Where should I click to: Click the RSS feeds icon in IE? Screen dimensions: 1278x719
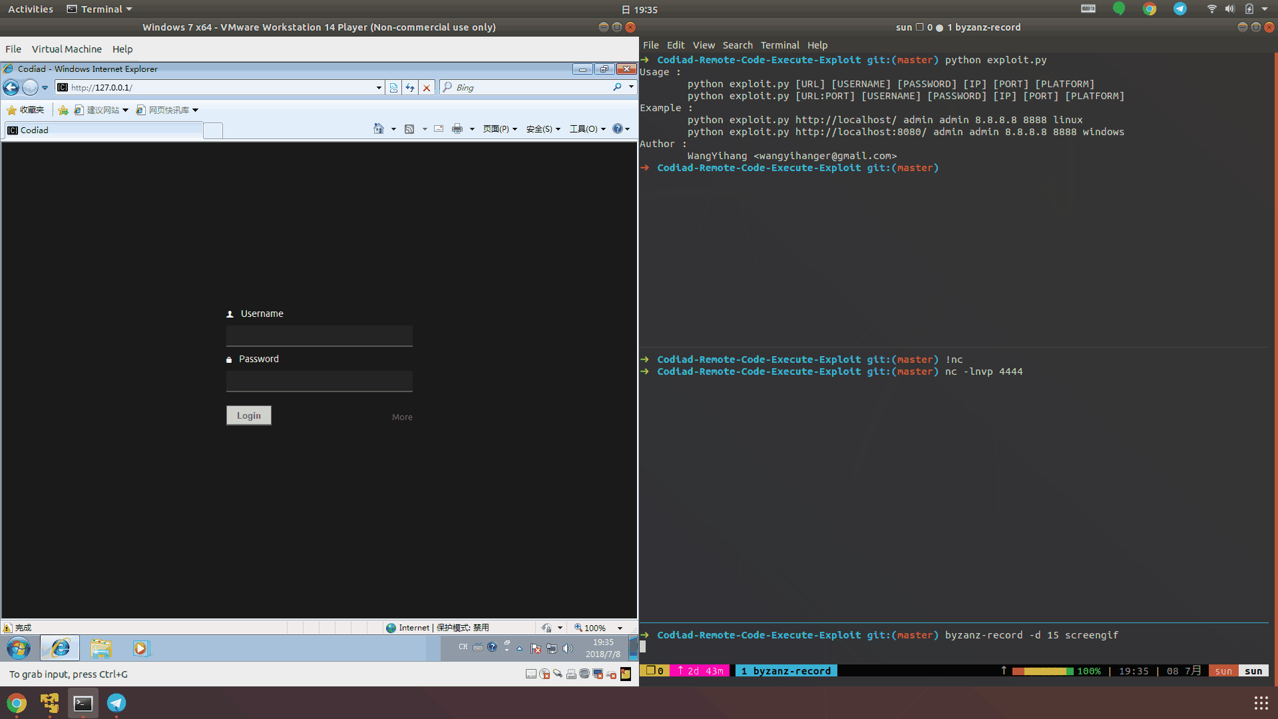pyautogui.click(x=409, y=129)
